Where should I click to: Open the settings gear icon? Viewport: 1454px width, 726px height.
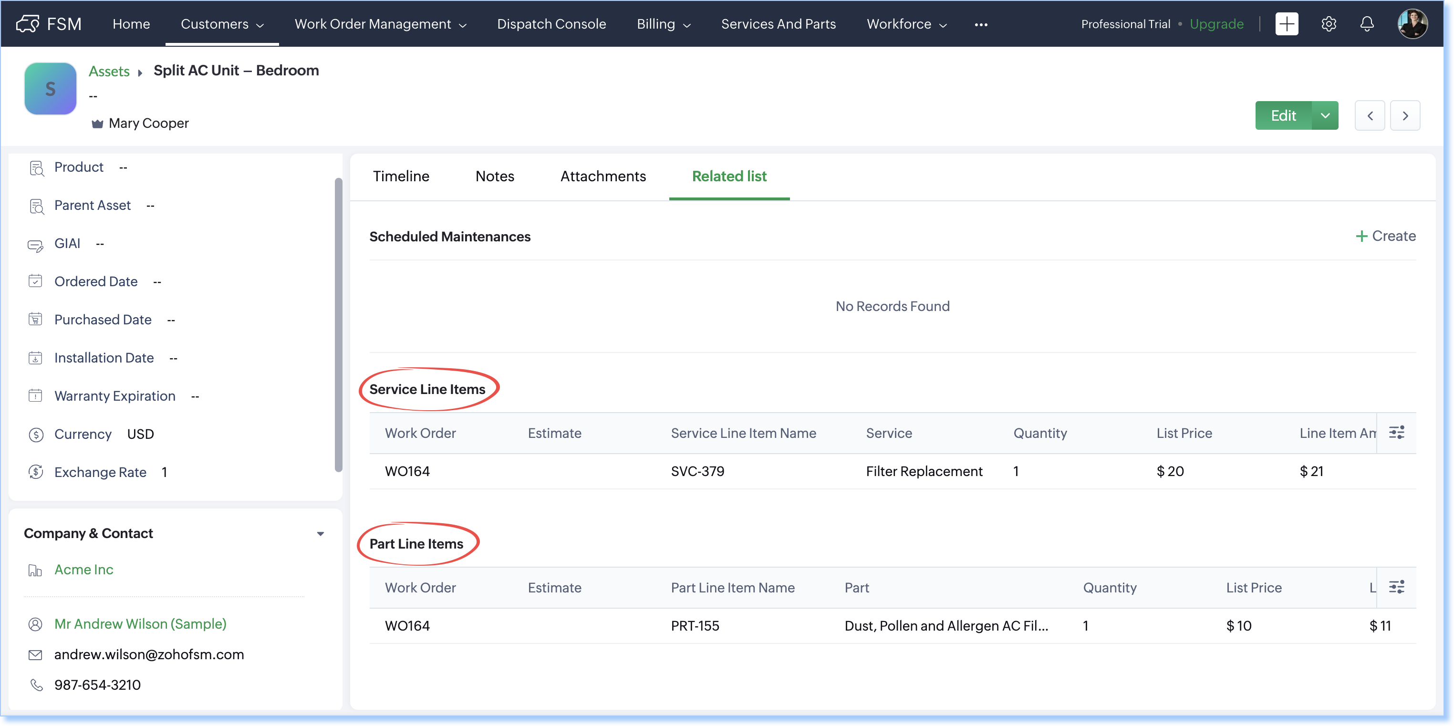coord(1329,24)
